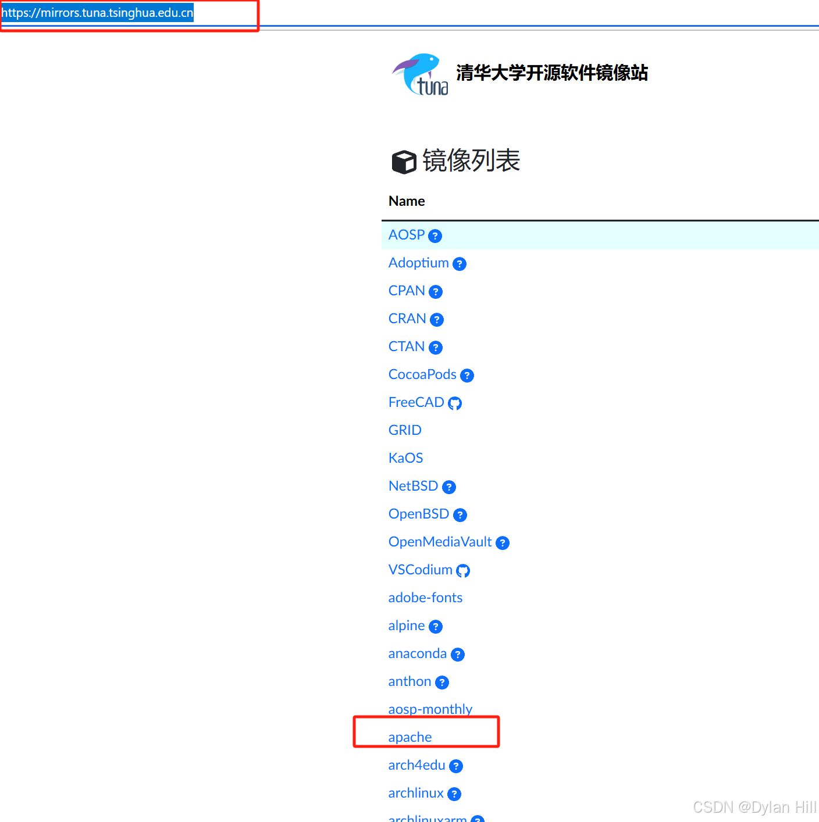819x822 pixels.
Task: Open the KaOS mirror link
Action: pos(405,458)
